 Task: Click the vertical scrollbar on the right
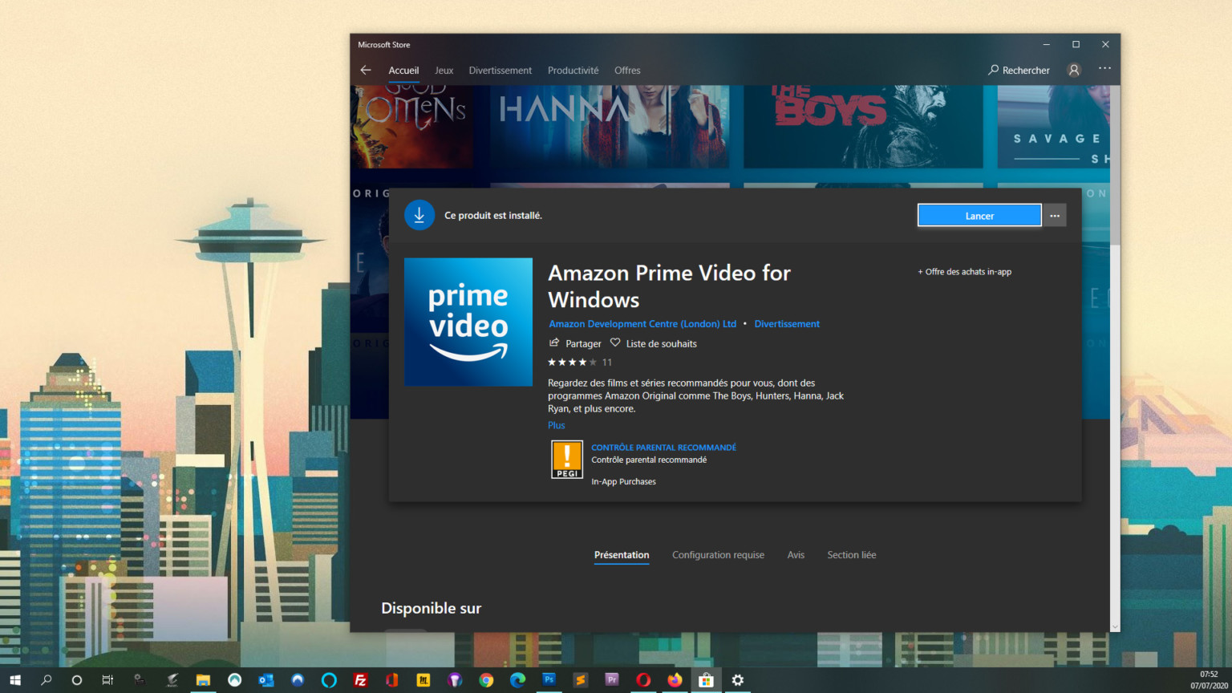(1114, 361)
